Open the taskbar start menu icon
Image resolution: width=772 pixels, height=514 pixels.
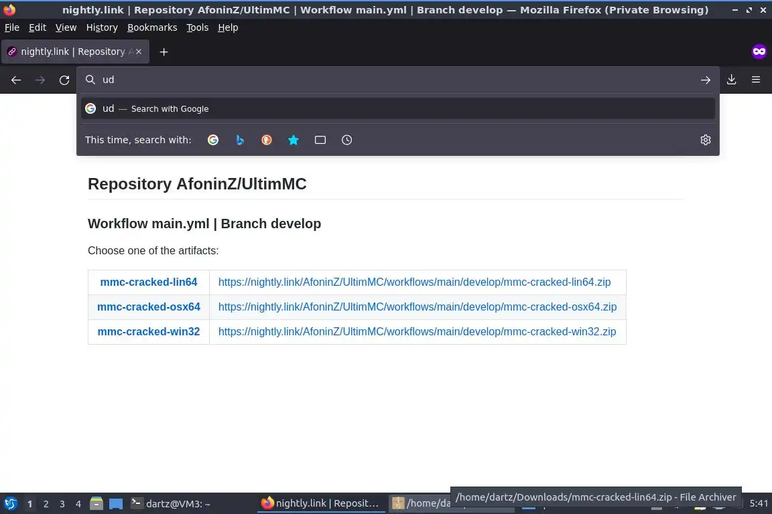[x=10, y=504]
